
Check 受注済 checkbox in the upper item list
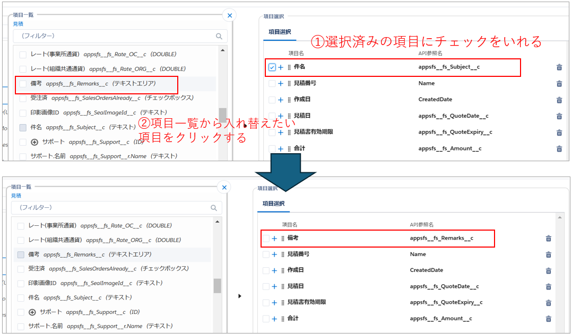[23, 98]
